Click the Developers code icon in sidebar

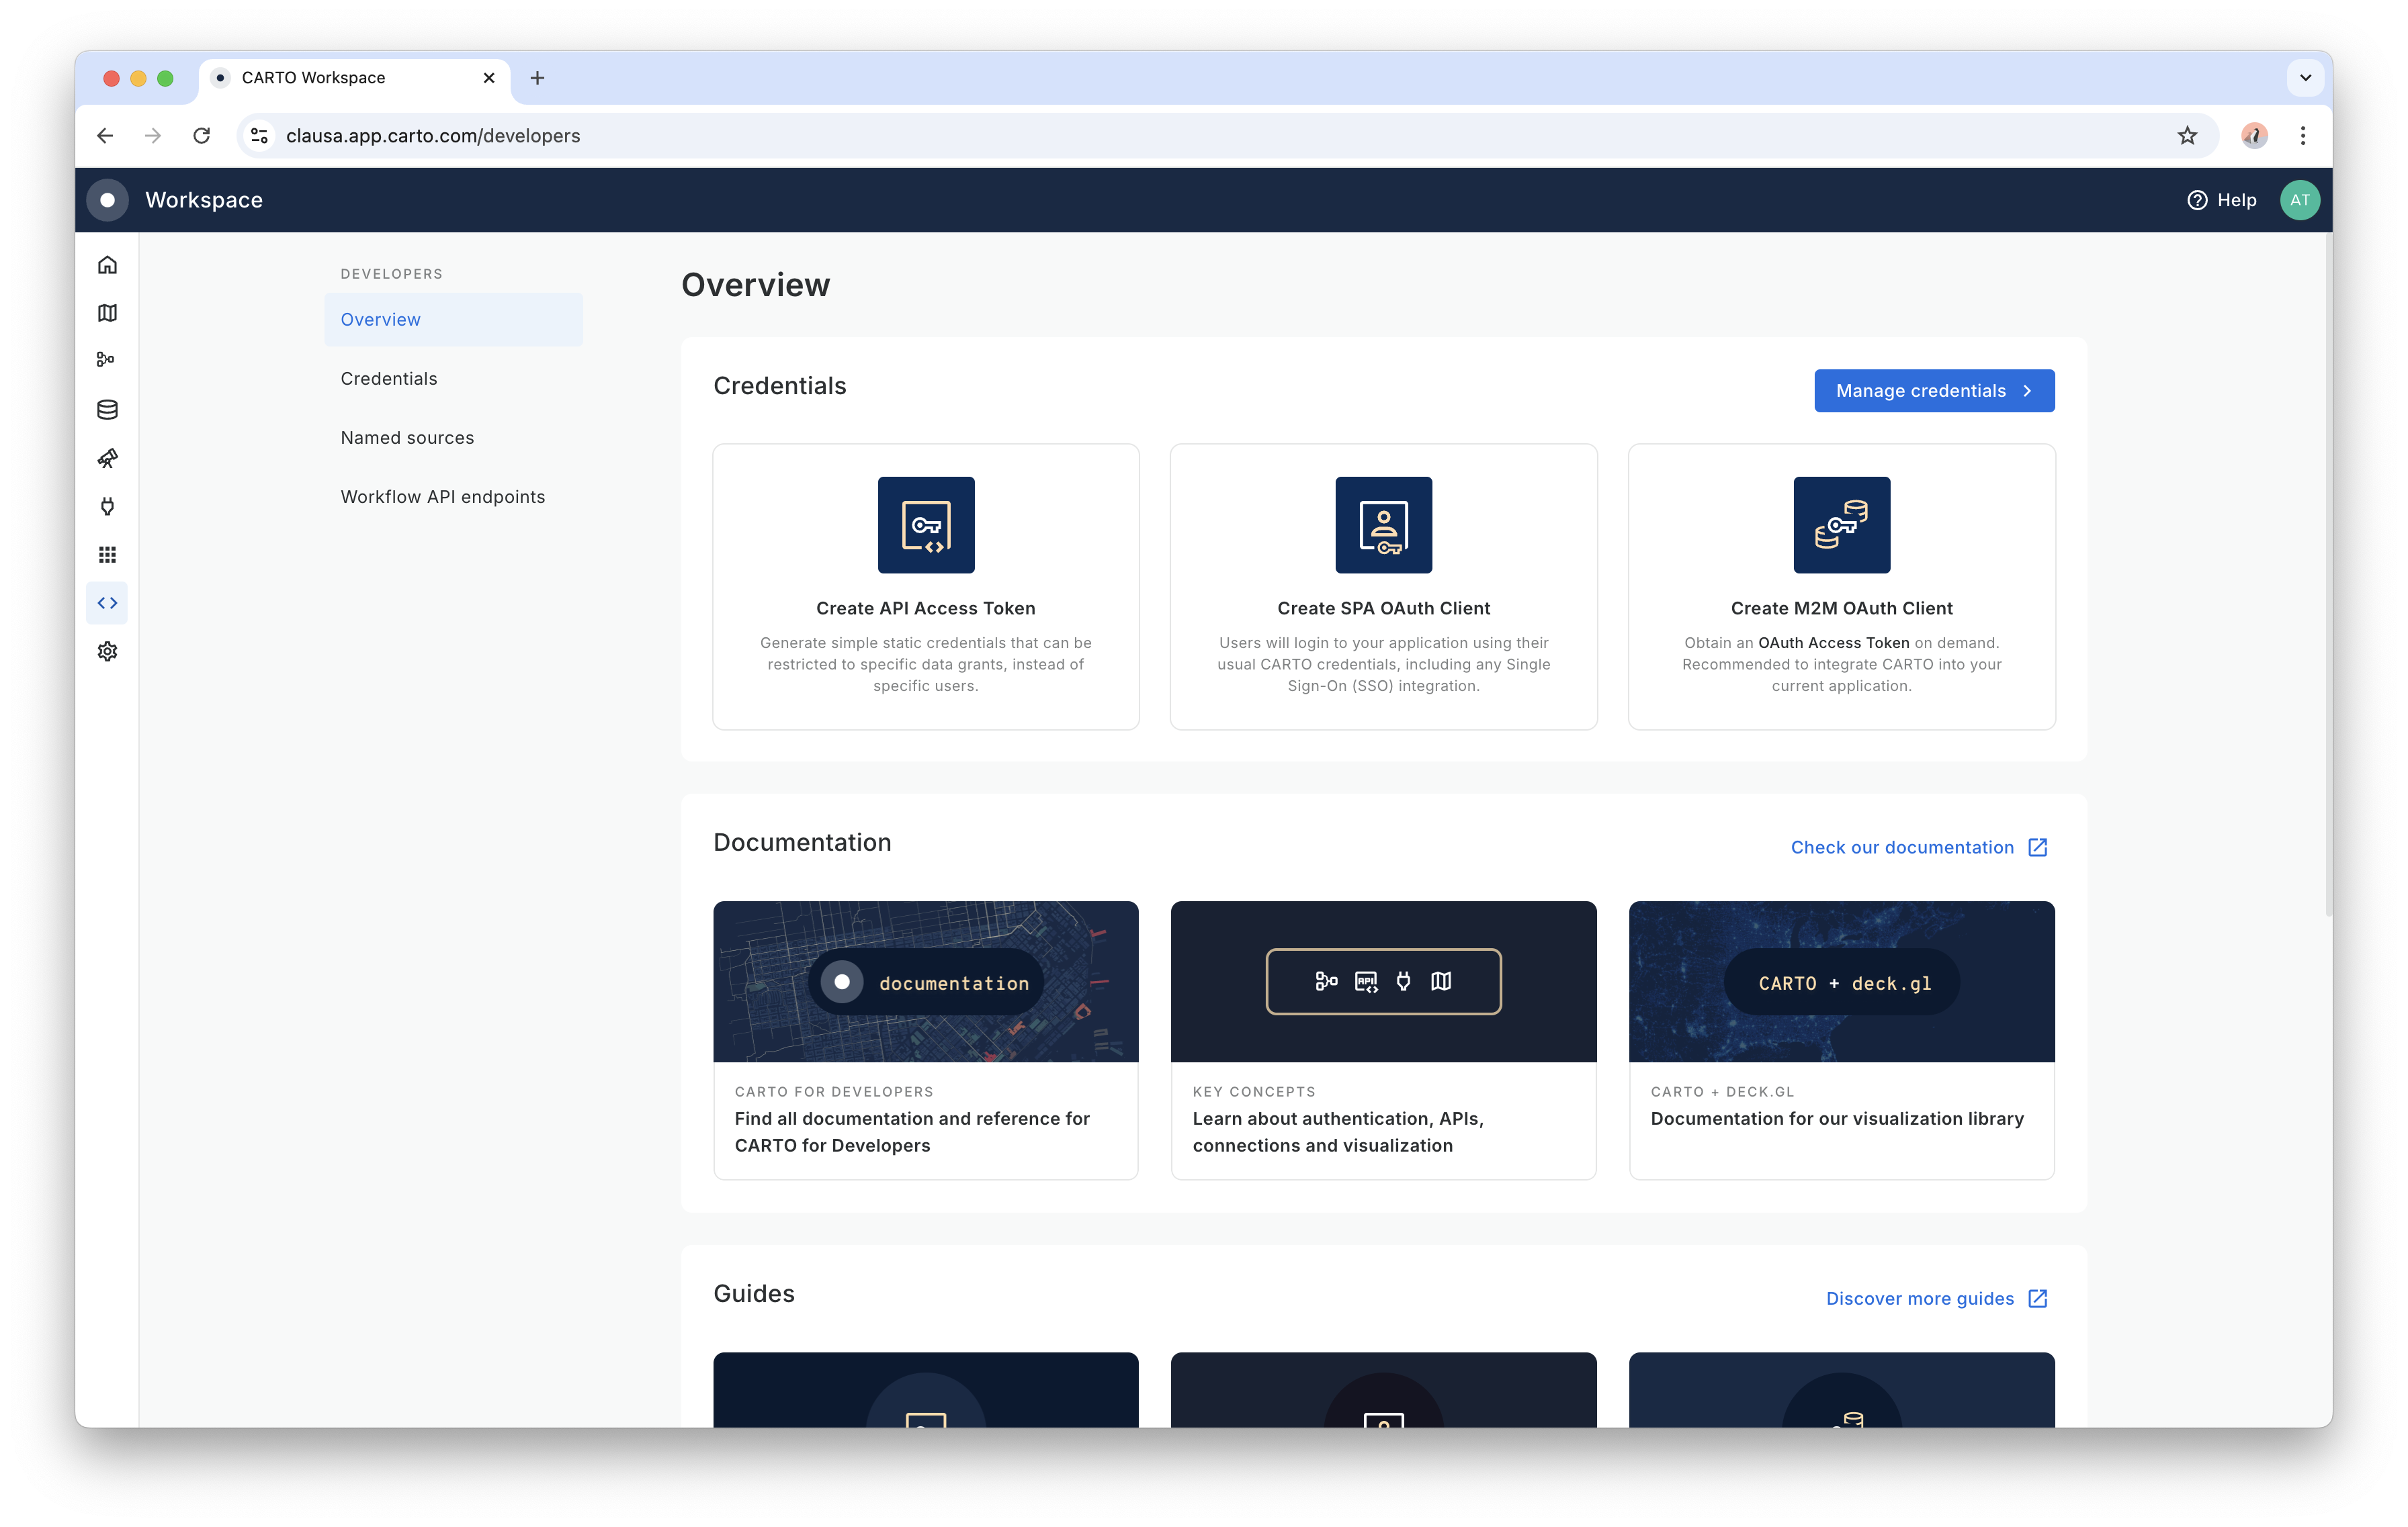(x=107, y=602)
